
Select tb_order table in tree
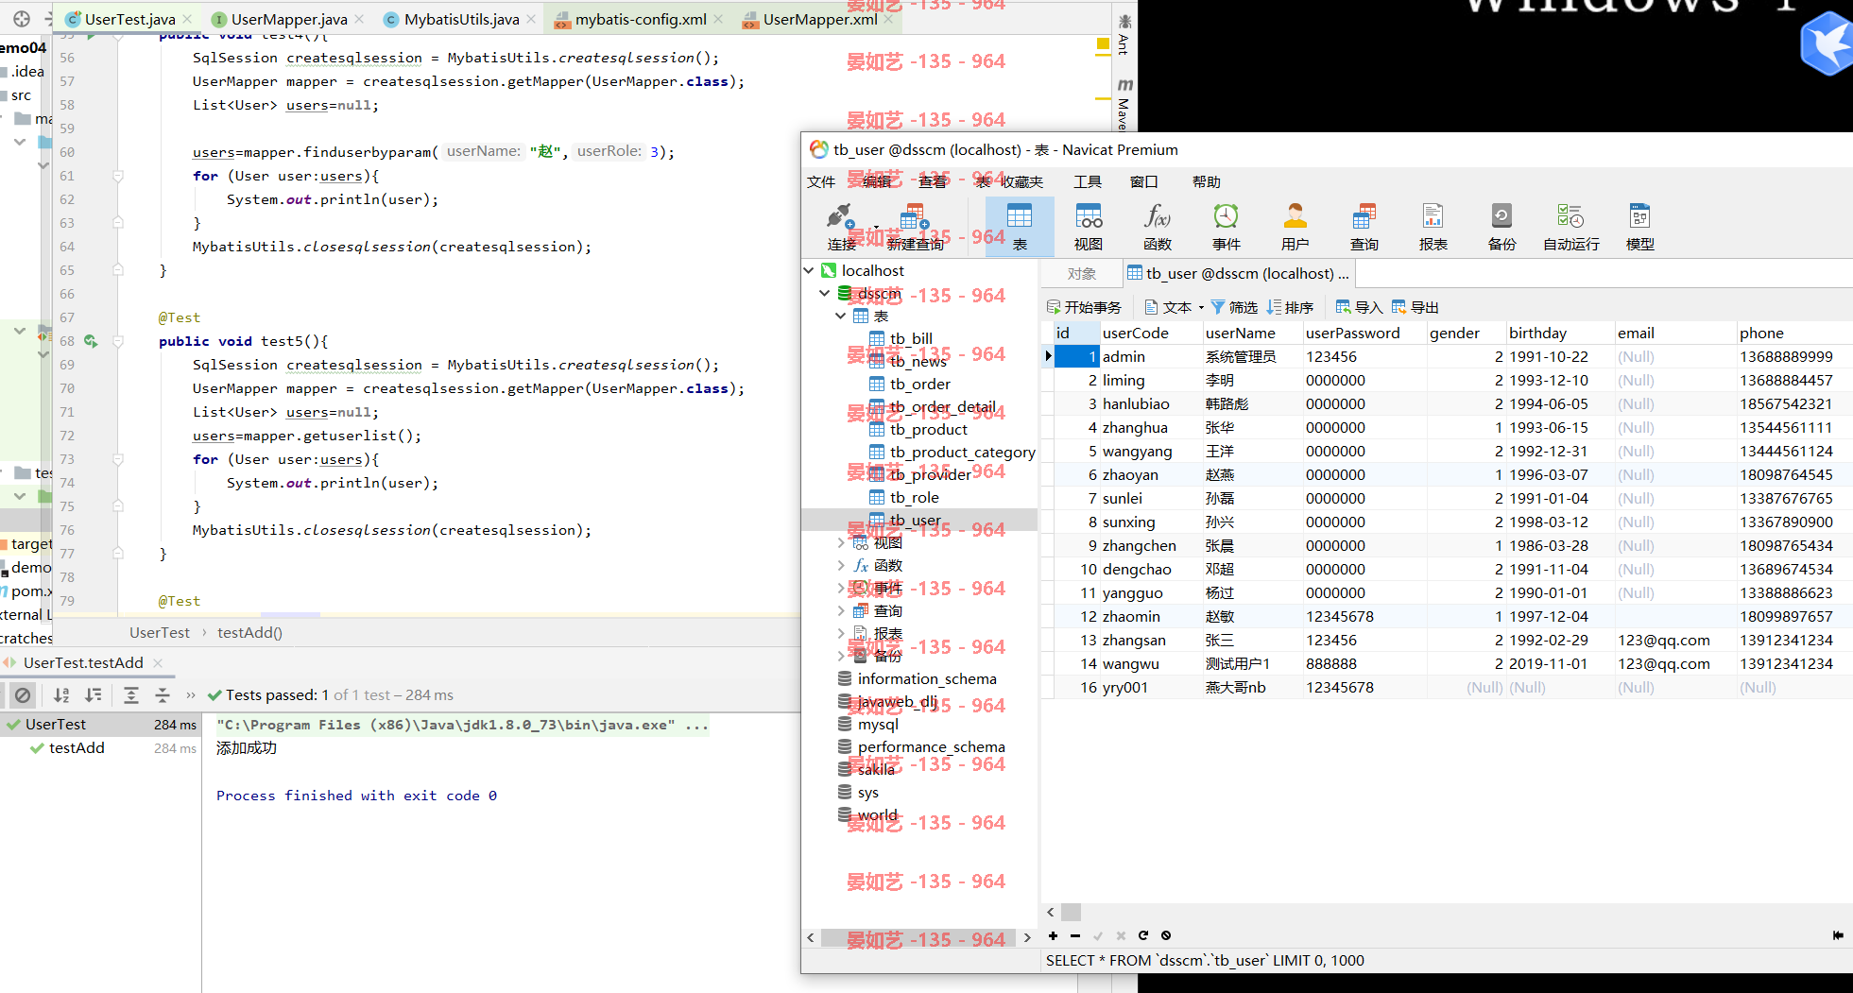coord(919,385)
